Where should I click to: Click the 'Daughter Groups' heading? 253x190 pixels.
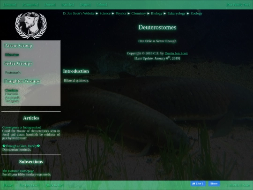pyautogui.click(x=22, y=81)
